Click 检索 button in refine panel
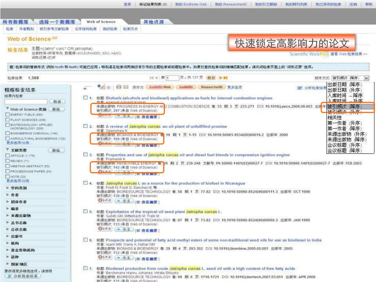The image size is (376, 282). (57, 102)
